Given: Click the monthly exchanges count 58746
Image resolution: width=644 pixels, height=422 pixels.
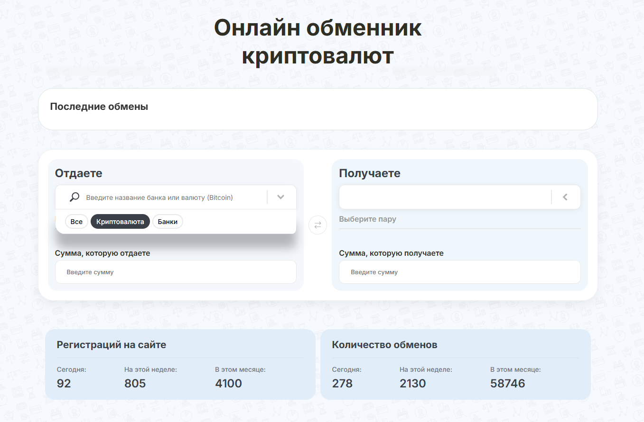Looking at the screenshot, I should coord(508,383).
